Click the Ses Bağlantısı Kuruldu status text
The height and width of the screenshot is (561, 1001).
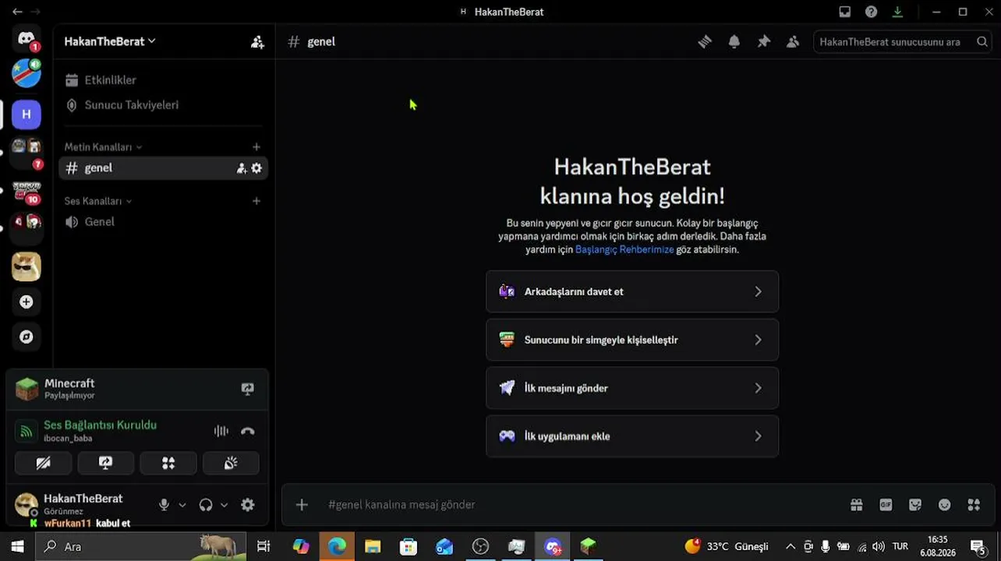(x=100, y=425)
